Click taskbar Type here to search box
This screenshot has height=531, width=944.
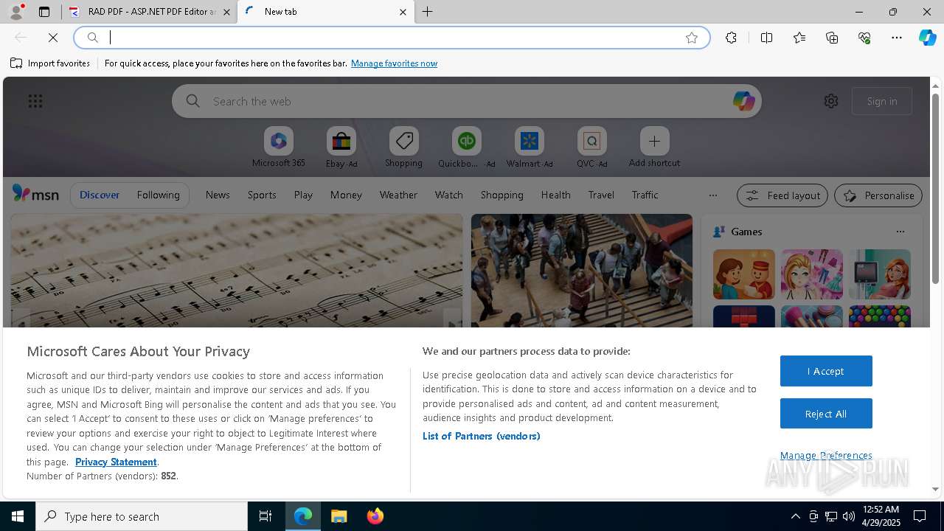142,516
